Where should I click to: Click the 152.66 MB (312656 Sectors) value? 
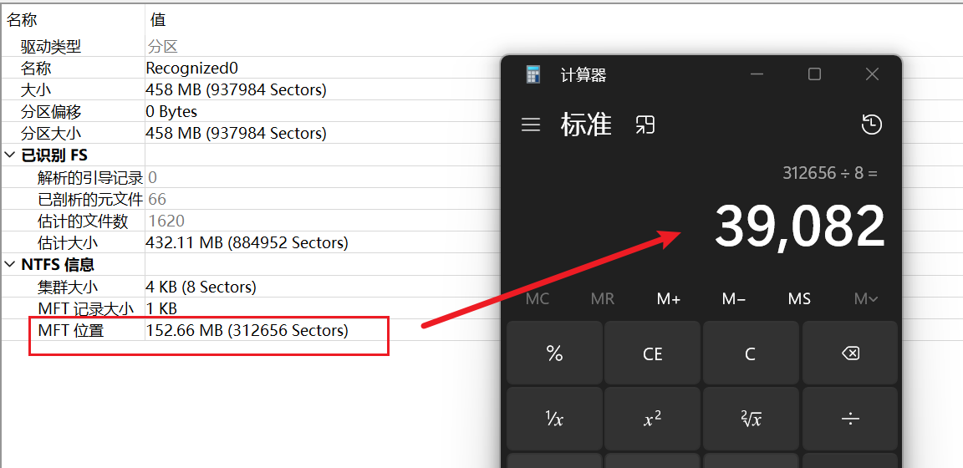tap(247, 330)
